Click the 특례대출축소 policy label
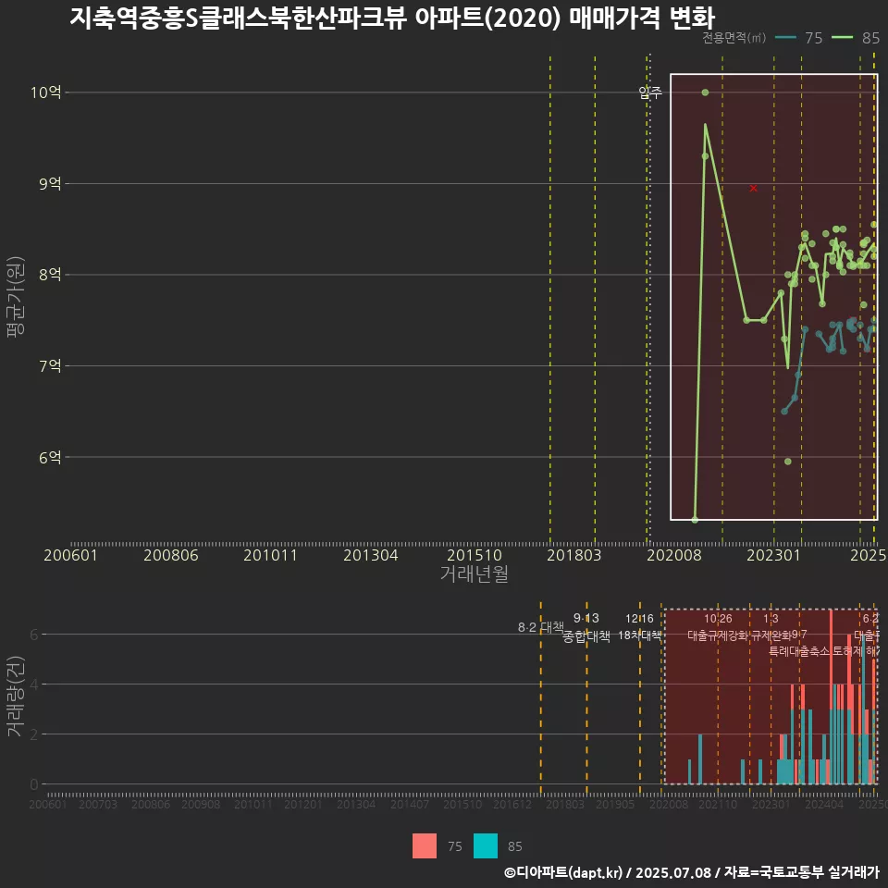The height and width of the screenshot is (888, 888). coord(799,651)
